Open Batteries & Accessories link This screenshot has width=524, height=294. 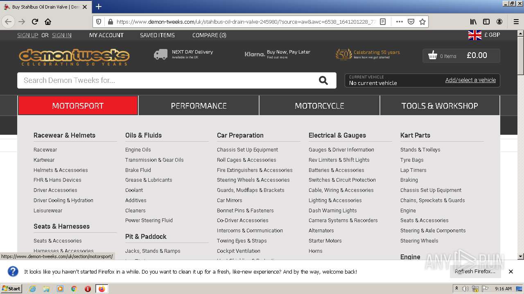336,170
